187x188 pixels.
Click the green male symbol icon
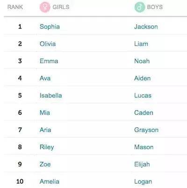[140, 7]
